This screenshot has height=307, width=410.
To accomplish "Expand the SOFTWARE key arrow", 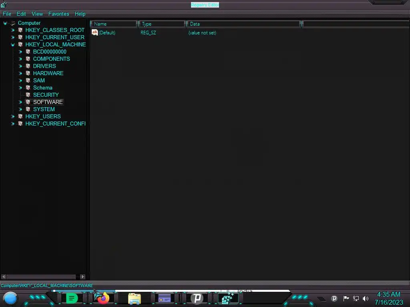I will (x=20, y=102).
